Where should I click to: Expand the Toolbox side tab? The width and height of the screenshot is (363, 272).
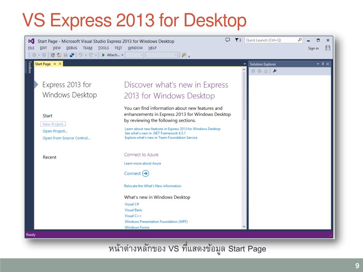tap(30, 67)
